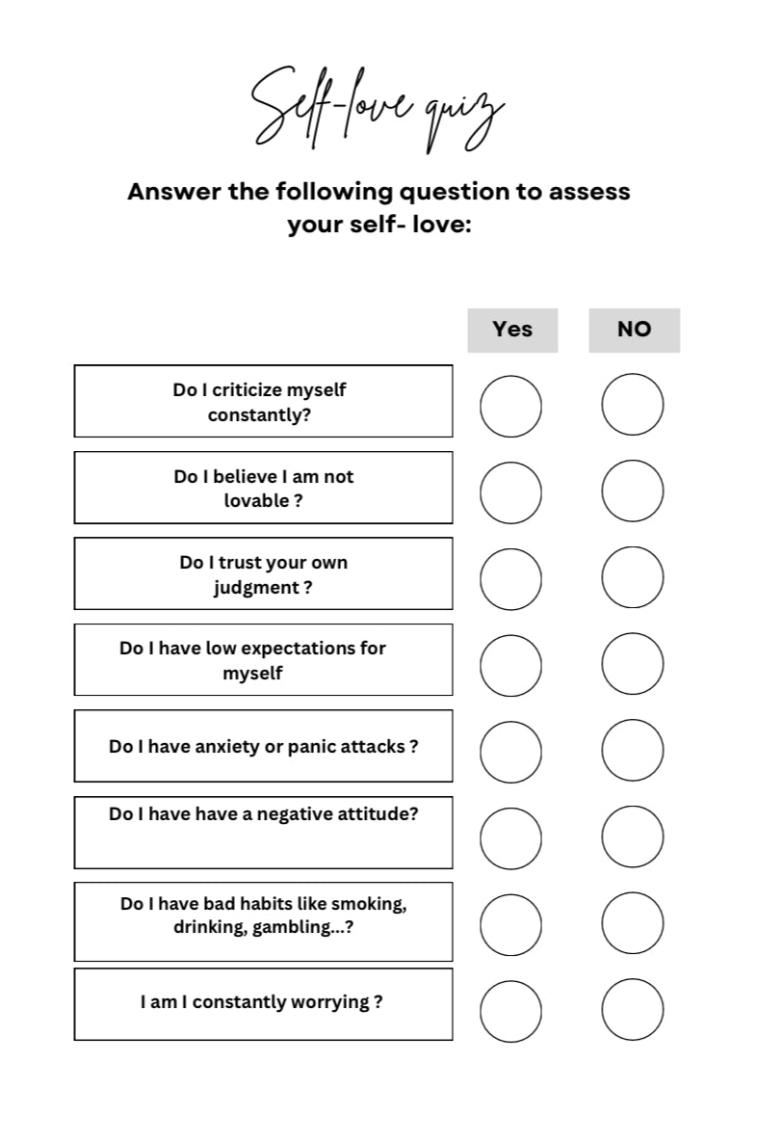This screenshot has height=1142, width=757.
Task: Choose Yes for constantly worrying
Action: 510,1010
